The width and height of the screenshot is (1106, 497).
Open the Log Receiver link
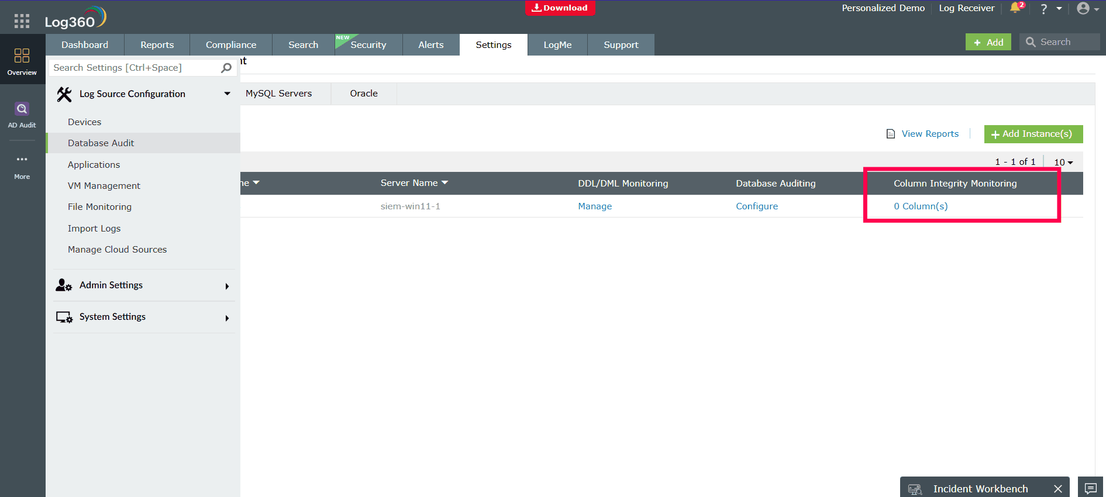point(966,8)
